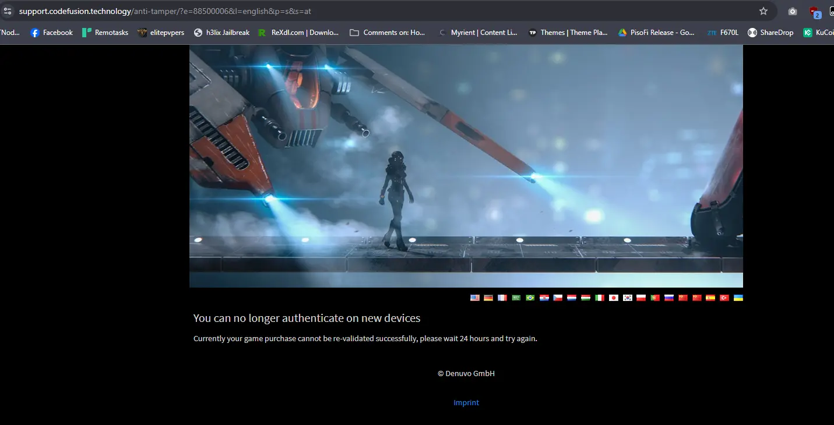834x425 pixels.
Task: Switch language using the Netherlands flag
Action: pos(572,297)
